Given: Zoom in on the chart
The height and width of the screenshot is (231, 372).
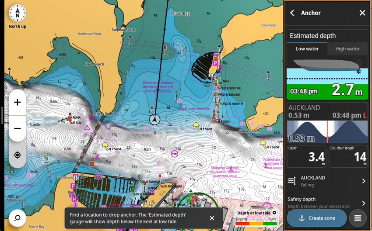Looking at the screenshot, I should pos(18,103).
